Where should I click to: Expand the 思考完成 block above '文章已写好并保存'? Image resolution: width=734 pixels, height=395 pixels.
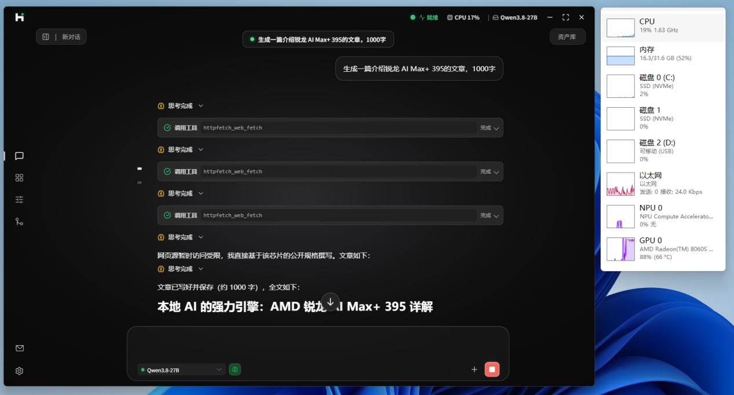[x=181, y=269]
